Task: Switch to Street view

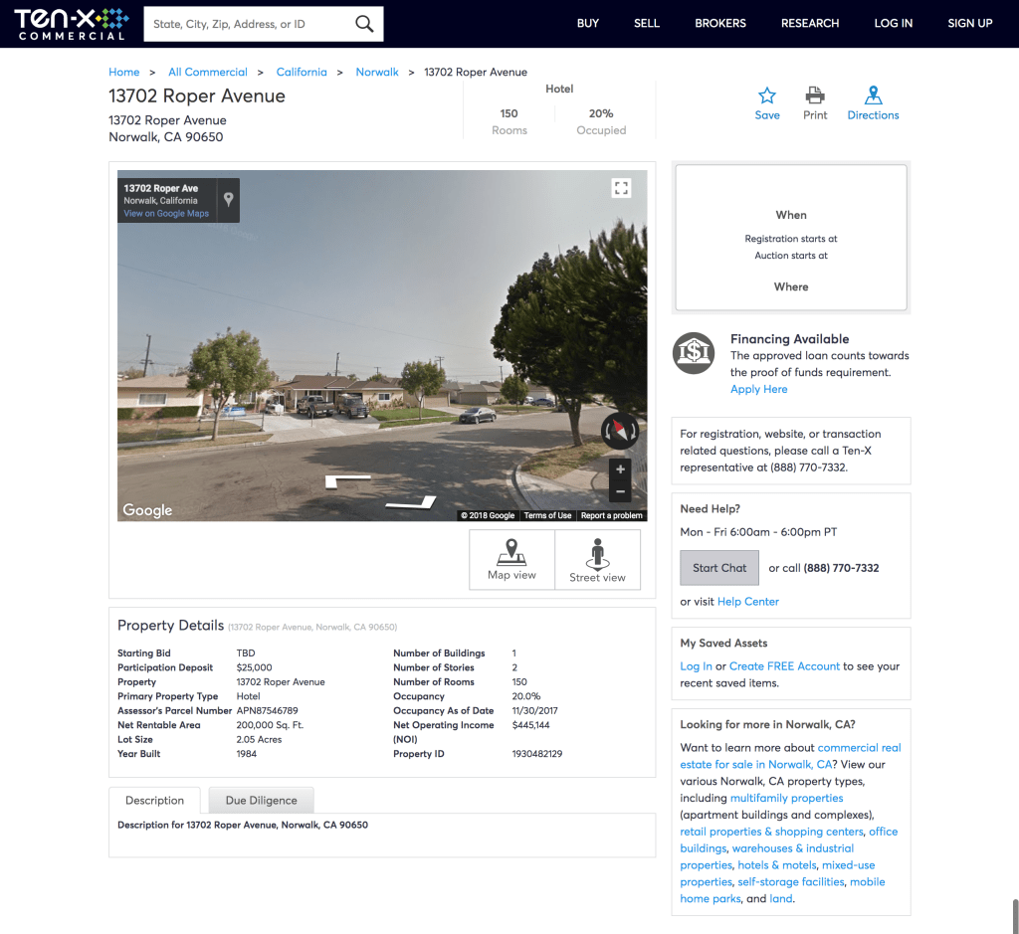Action: tap(597, 559)
